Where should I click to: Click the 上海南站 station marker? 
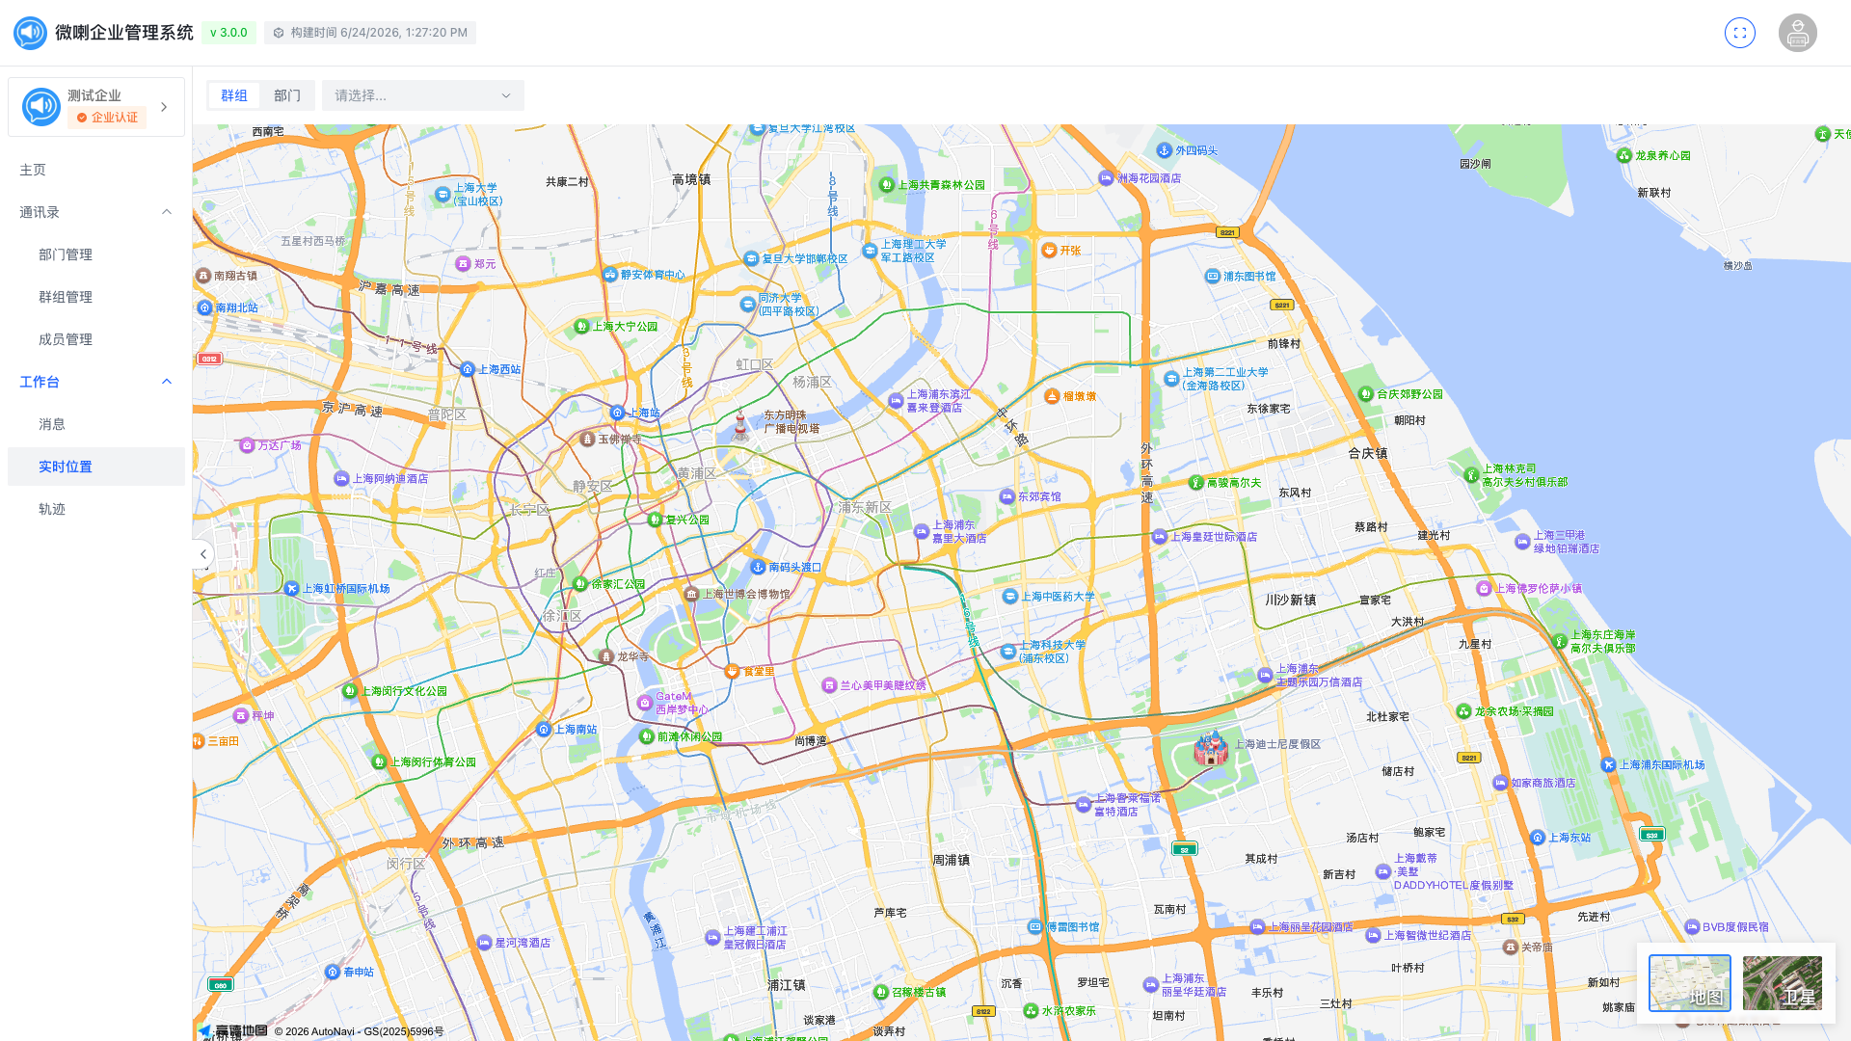click(x=544, y=730)
